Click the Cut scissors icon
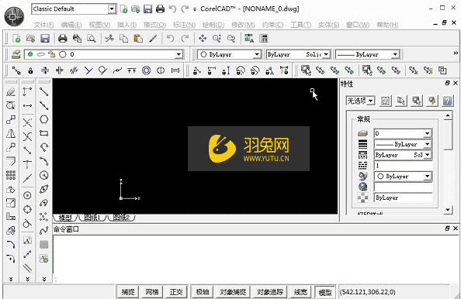This screenshot has height=299, width=461. pos(109,39)
